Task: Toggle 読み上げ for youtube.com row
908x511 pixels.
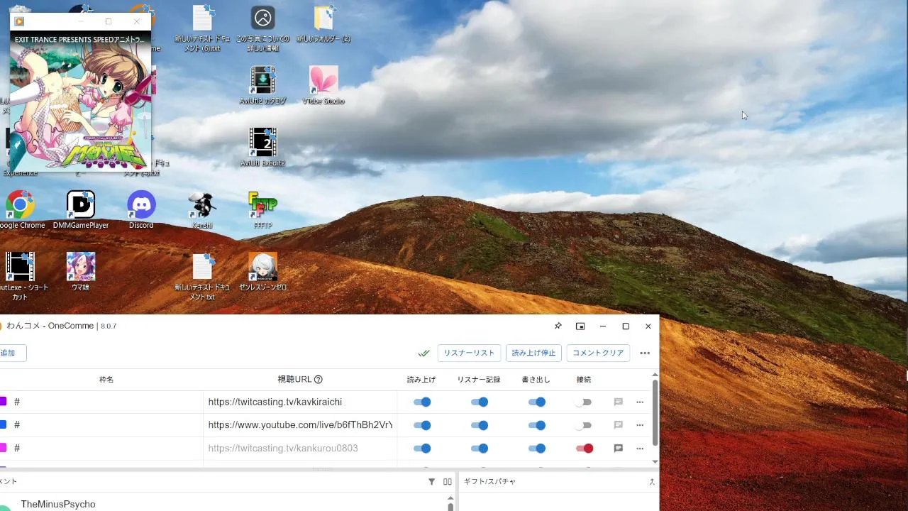Action: tap(422, 425)
